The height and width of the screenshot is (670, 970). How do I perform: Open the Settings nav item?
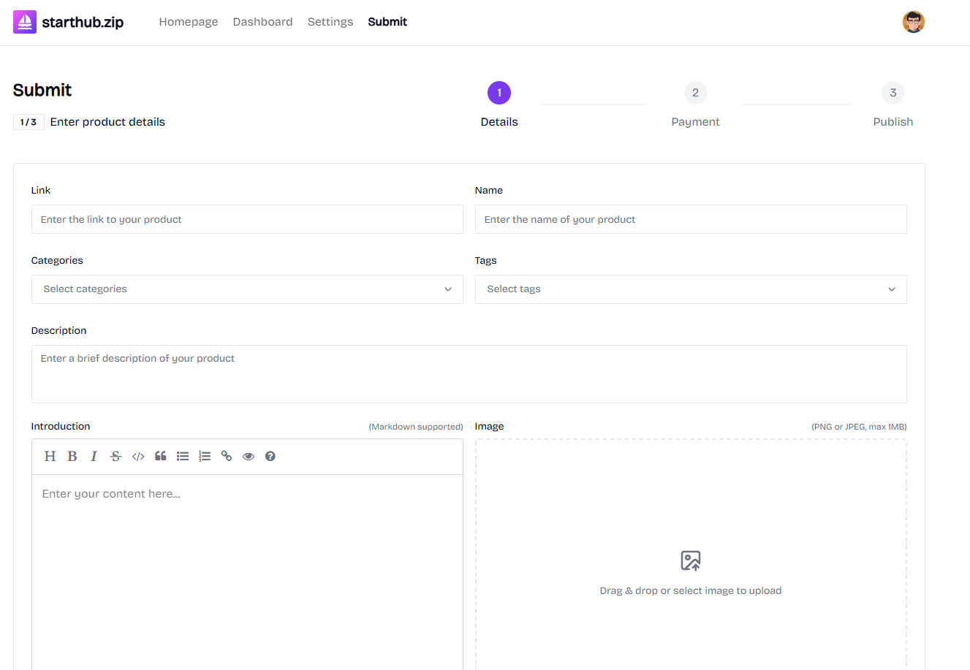click(330, 22)
